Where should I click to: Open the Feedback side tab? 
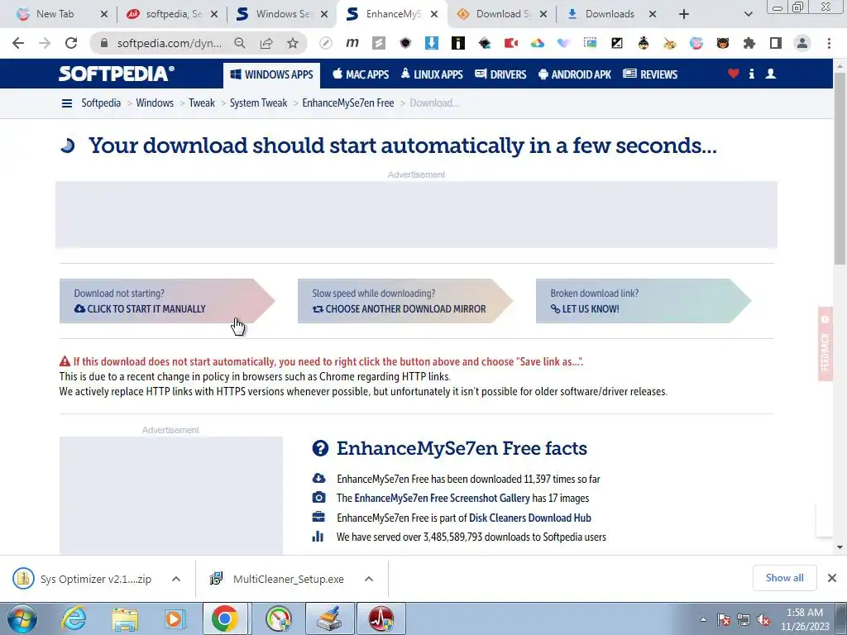click(825, 344)
